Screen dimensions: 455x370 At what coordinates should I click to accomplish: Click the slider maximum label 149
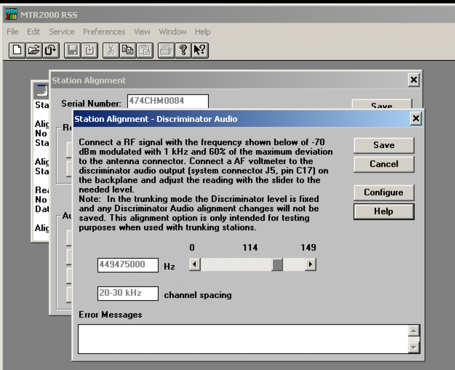pos(308,247)
